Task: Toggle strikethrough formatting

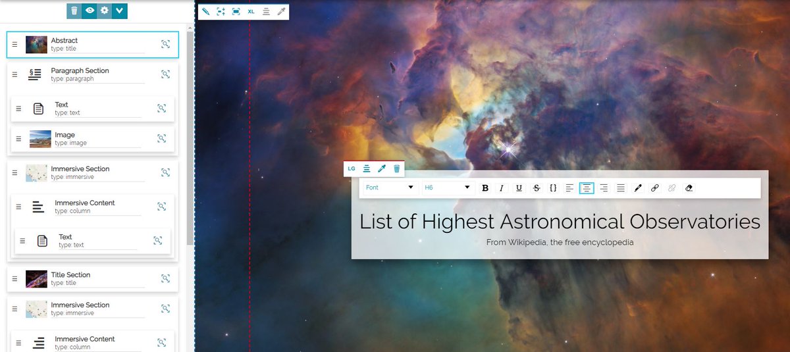Action: point(536,188)
